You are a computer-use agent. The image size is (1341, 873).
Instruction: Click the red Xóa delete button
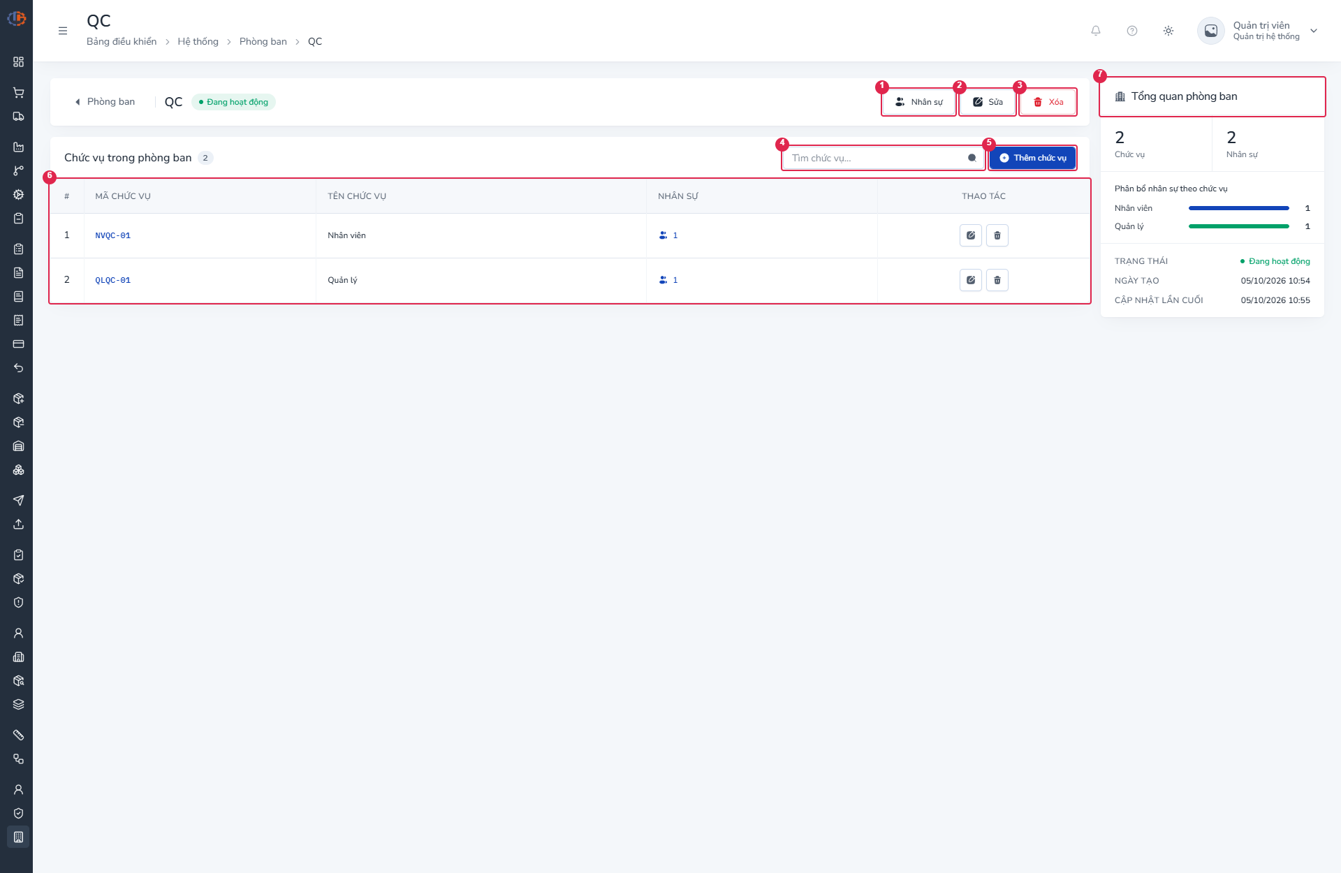click(x=1048, y=102)
